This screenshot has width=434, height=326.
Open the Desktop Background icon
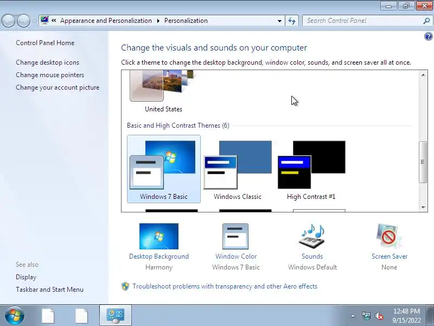159,236
